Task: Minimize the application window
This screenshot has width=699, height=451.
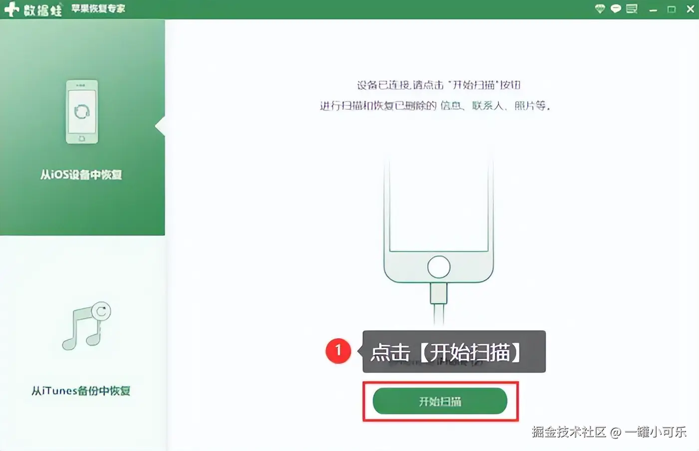Action: coord(653,9)
